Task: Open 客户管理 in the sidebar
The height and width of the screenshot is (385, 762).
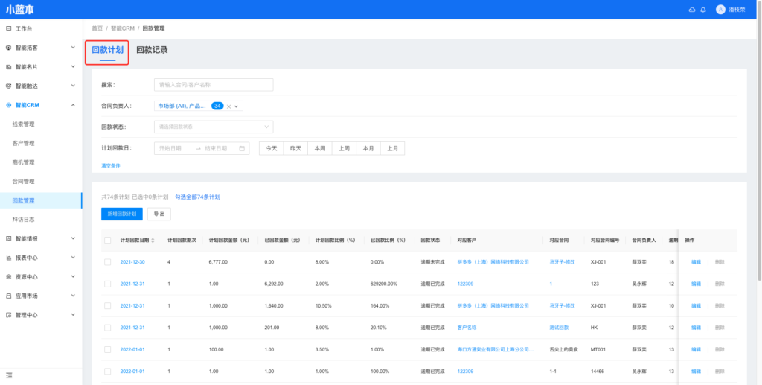Action: 24,143
